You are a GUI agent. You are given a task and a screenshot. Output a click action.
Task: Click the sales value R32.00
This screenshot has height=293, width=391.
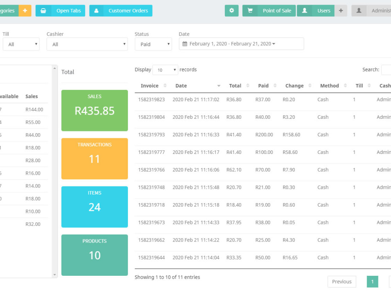point(33,224)
